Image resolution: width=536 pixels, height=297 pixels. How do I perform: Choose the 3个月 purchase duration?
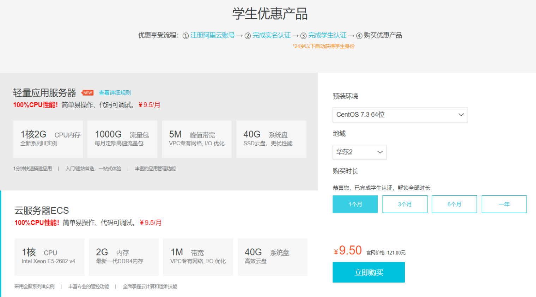(x=405, y=204)
